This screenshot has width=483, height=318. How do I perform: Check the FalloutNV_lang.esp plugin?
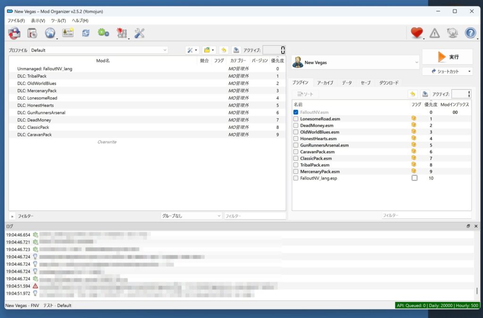point(296,178)
